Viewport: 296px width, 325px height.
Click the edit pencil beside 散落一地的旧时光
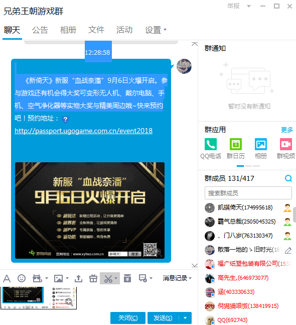(x=288, y=250)
